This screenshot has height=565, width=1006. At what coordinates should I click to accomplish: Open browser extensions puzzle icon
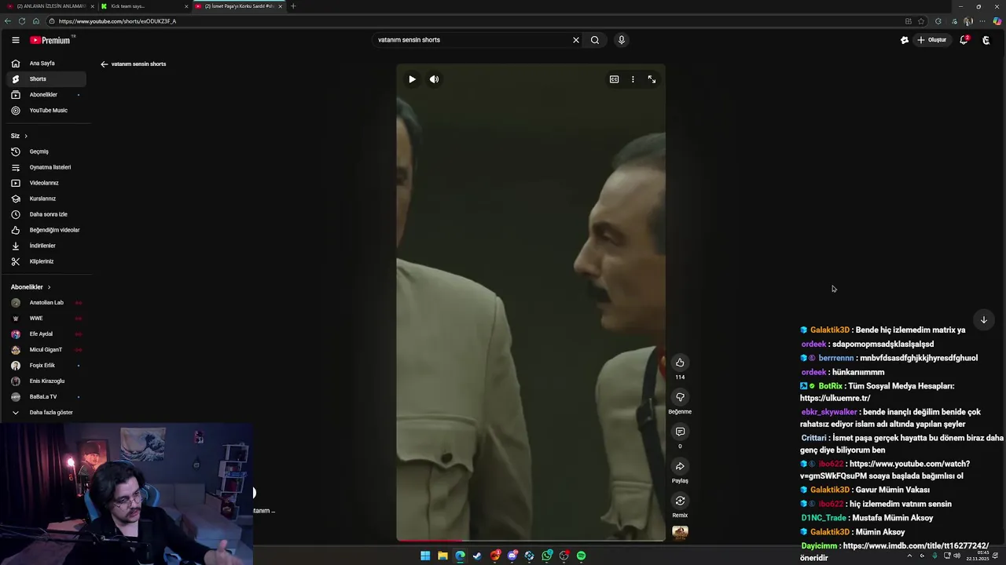pyautogui.click(x=938, y=21)
